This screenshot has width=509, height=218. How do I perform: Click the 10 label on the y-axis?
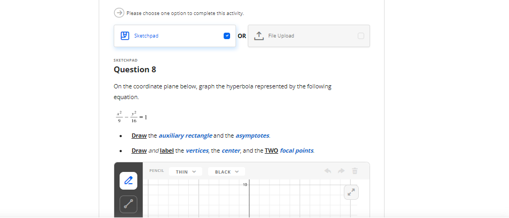point(245,185)
